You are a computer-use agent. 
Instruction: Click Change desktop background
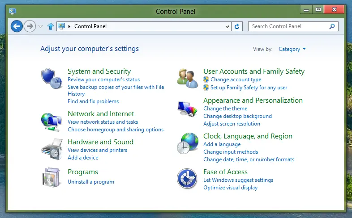(237, 116)
